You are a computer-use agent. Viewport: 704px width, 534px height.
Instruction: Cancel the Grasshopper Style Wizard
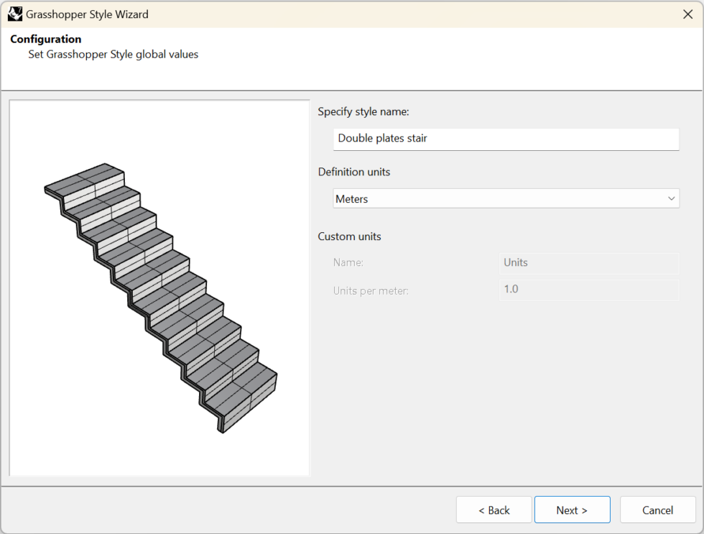click(x=657, y=510)
